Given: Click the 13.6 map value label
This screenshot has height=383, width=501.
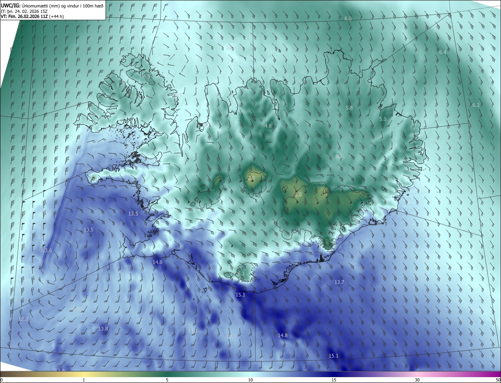Looking at the screenshot, I should pyautogui.click(x=47, y=250).
